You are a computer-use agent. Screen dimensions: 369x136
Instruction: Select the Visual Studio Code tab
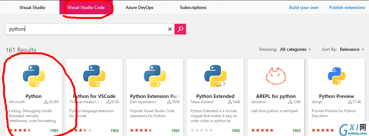[86, 7]
